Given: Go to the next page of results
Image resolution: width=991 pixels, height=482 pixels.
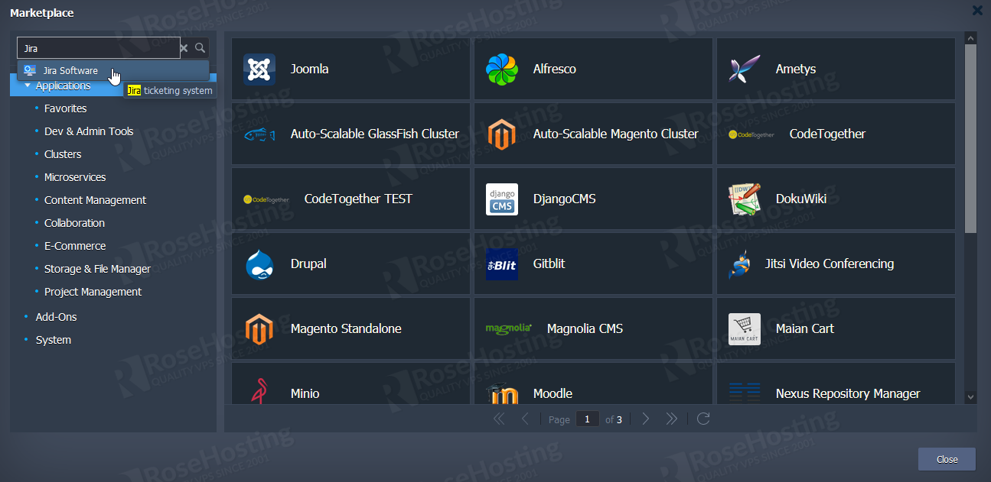Looking at the screenshot, I should click(x=646, y=419).
